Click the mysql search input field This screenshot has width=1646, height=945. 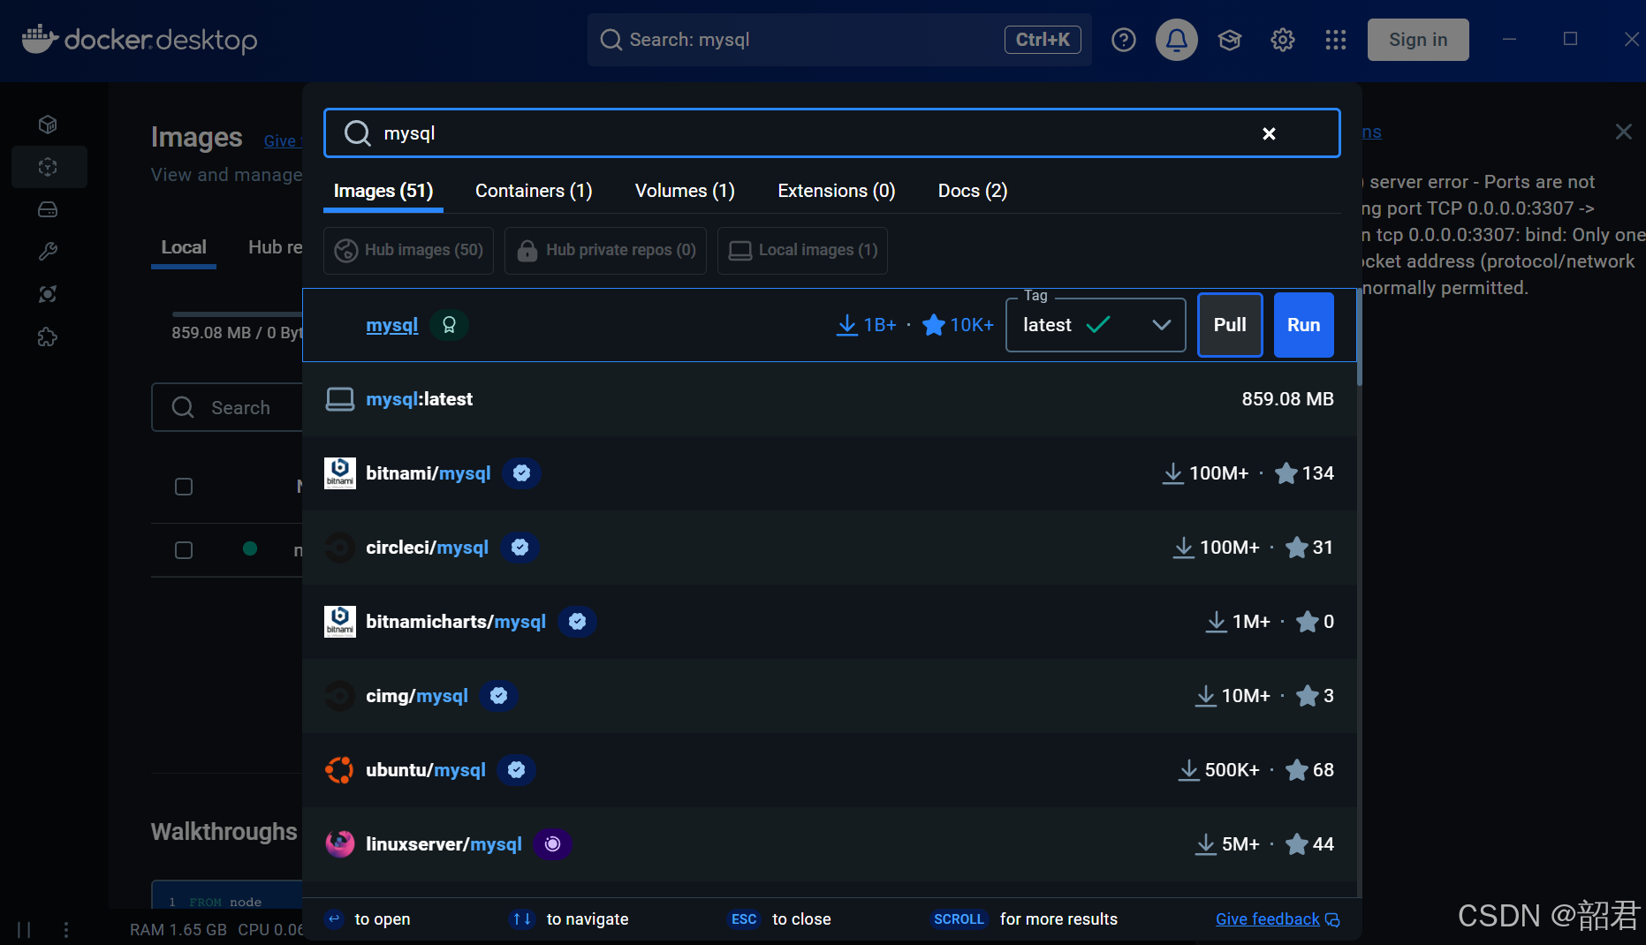pos(832,133)
